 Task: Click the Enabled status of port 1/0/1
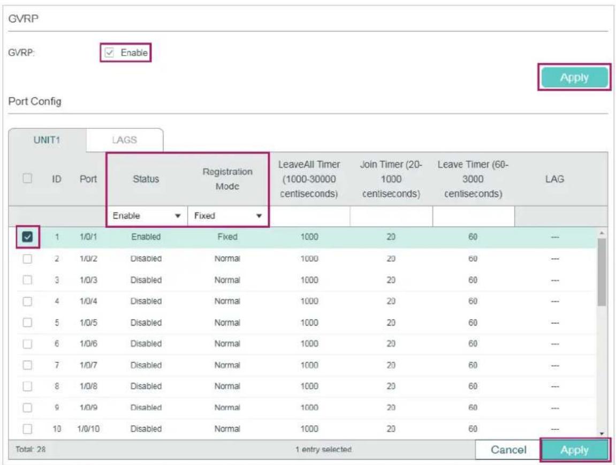click(146, 237)
